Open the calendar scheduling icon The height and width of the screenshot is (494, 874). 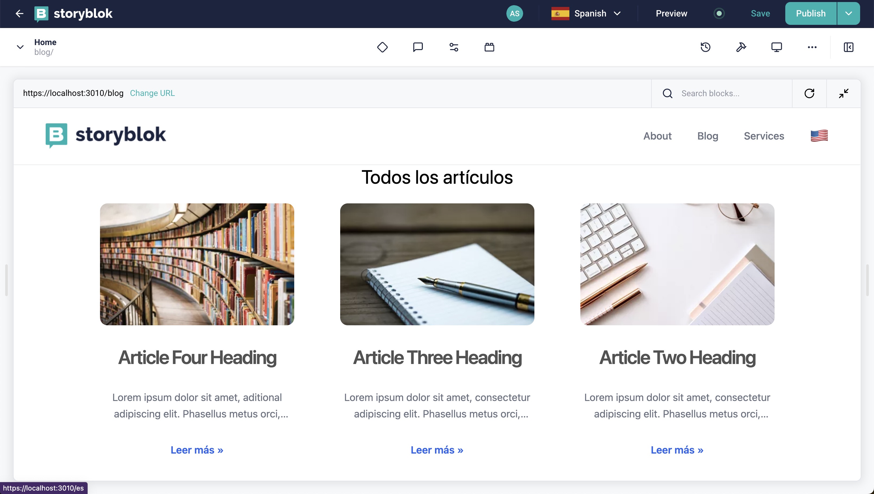[x=489, y=47]
